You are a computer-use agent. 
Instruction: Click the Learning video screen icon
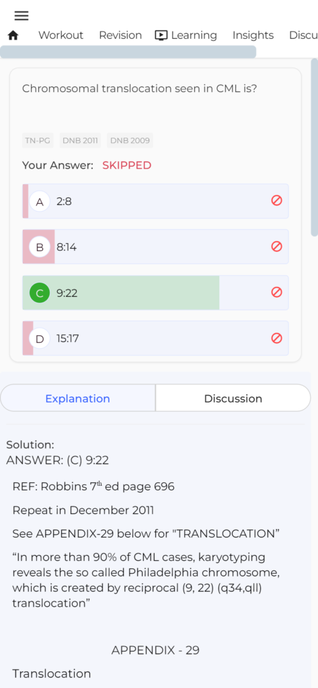161,36
